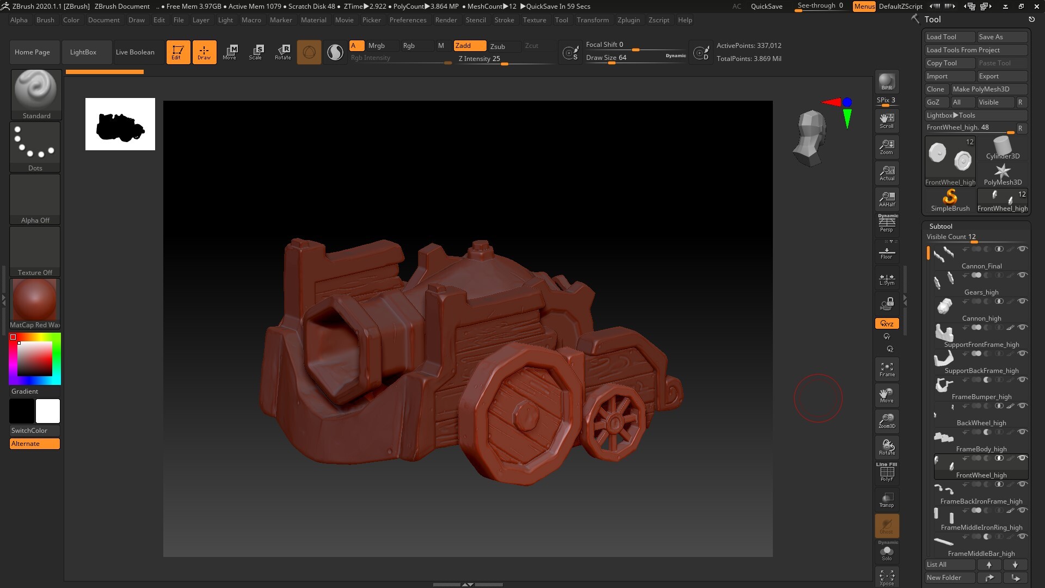Open the Zplugin menu

[x=628, y=20]
